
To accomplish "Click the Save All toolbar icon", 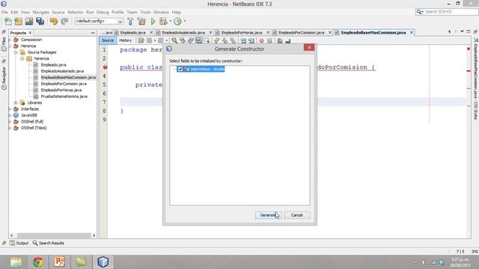I will pos(40,22).
